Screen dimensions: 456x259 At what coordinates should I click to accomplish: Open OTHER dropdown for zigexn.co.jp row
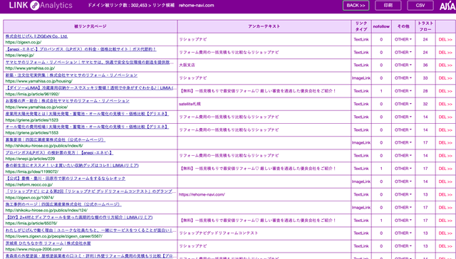point(403,39)
